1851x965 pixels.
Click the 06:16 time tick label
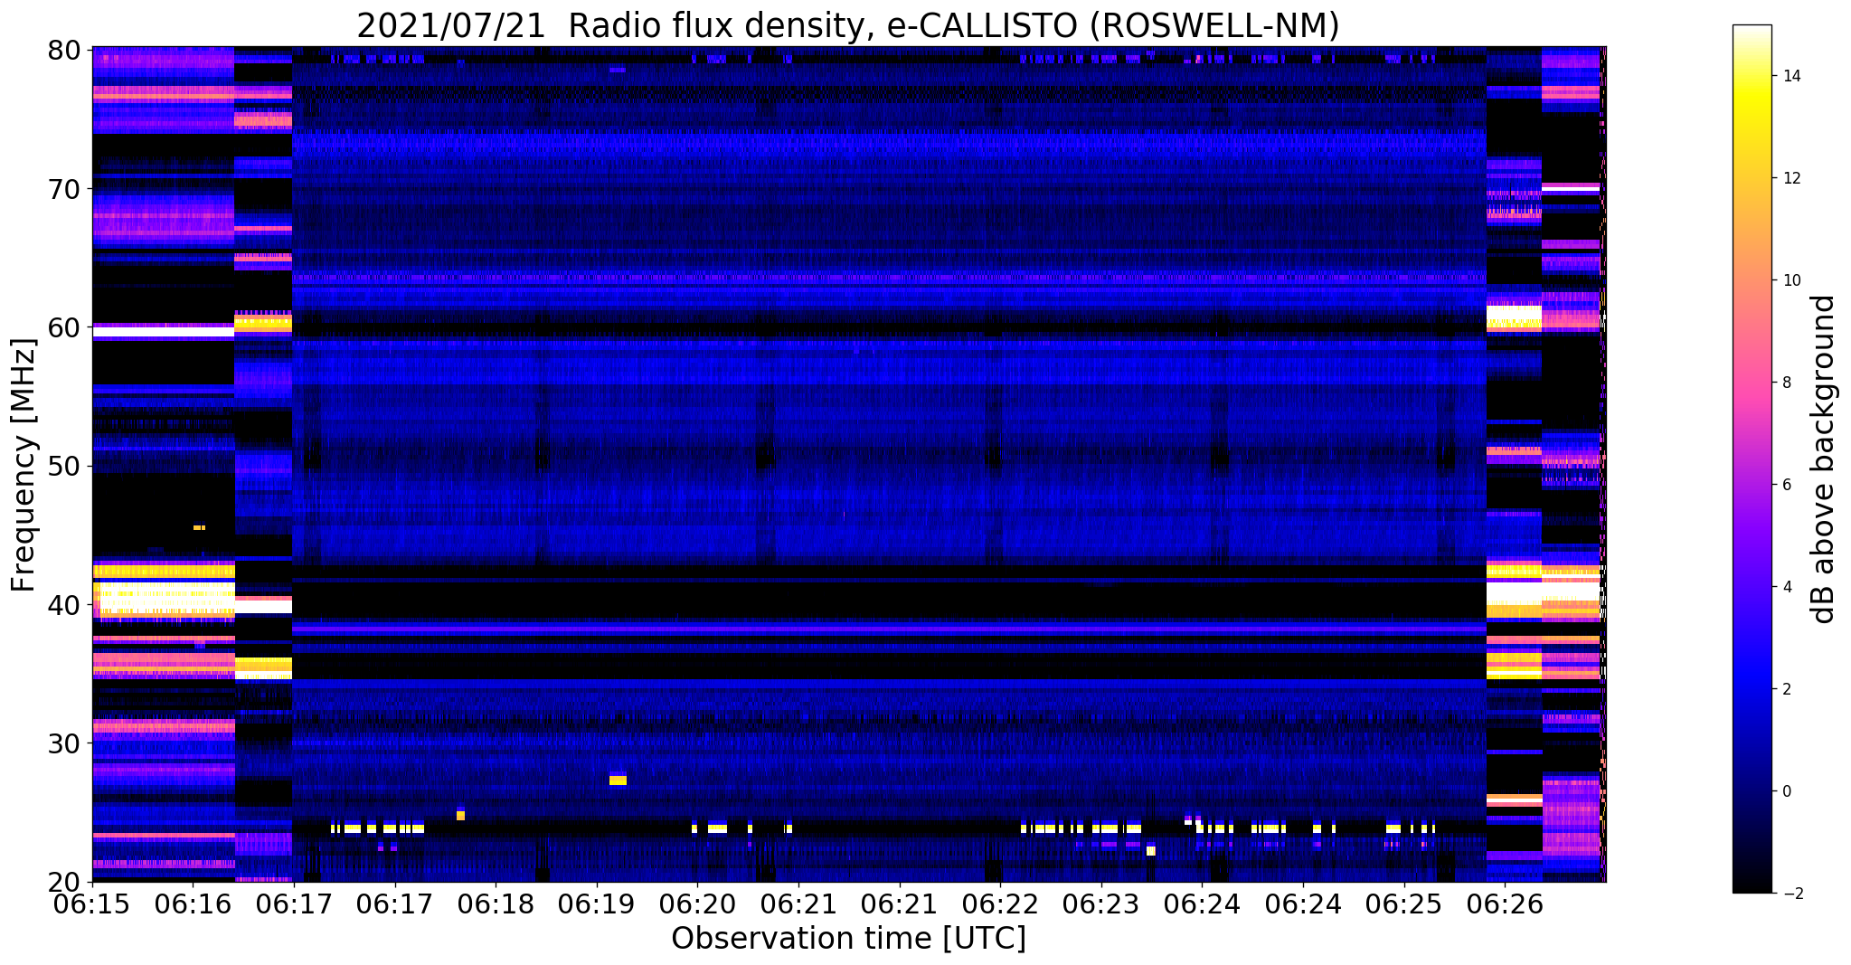tap(192, 904)
